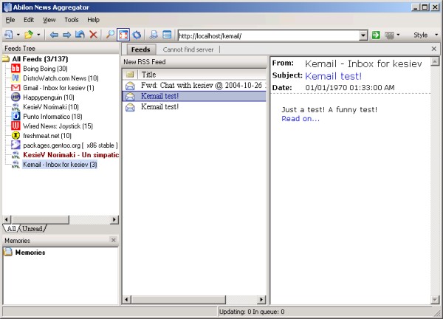Switch to Cannot find server tab

pyautogui.click(x=188, y=49)
